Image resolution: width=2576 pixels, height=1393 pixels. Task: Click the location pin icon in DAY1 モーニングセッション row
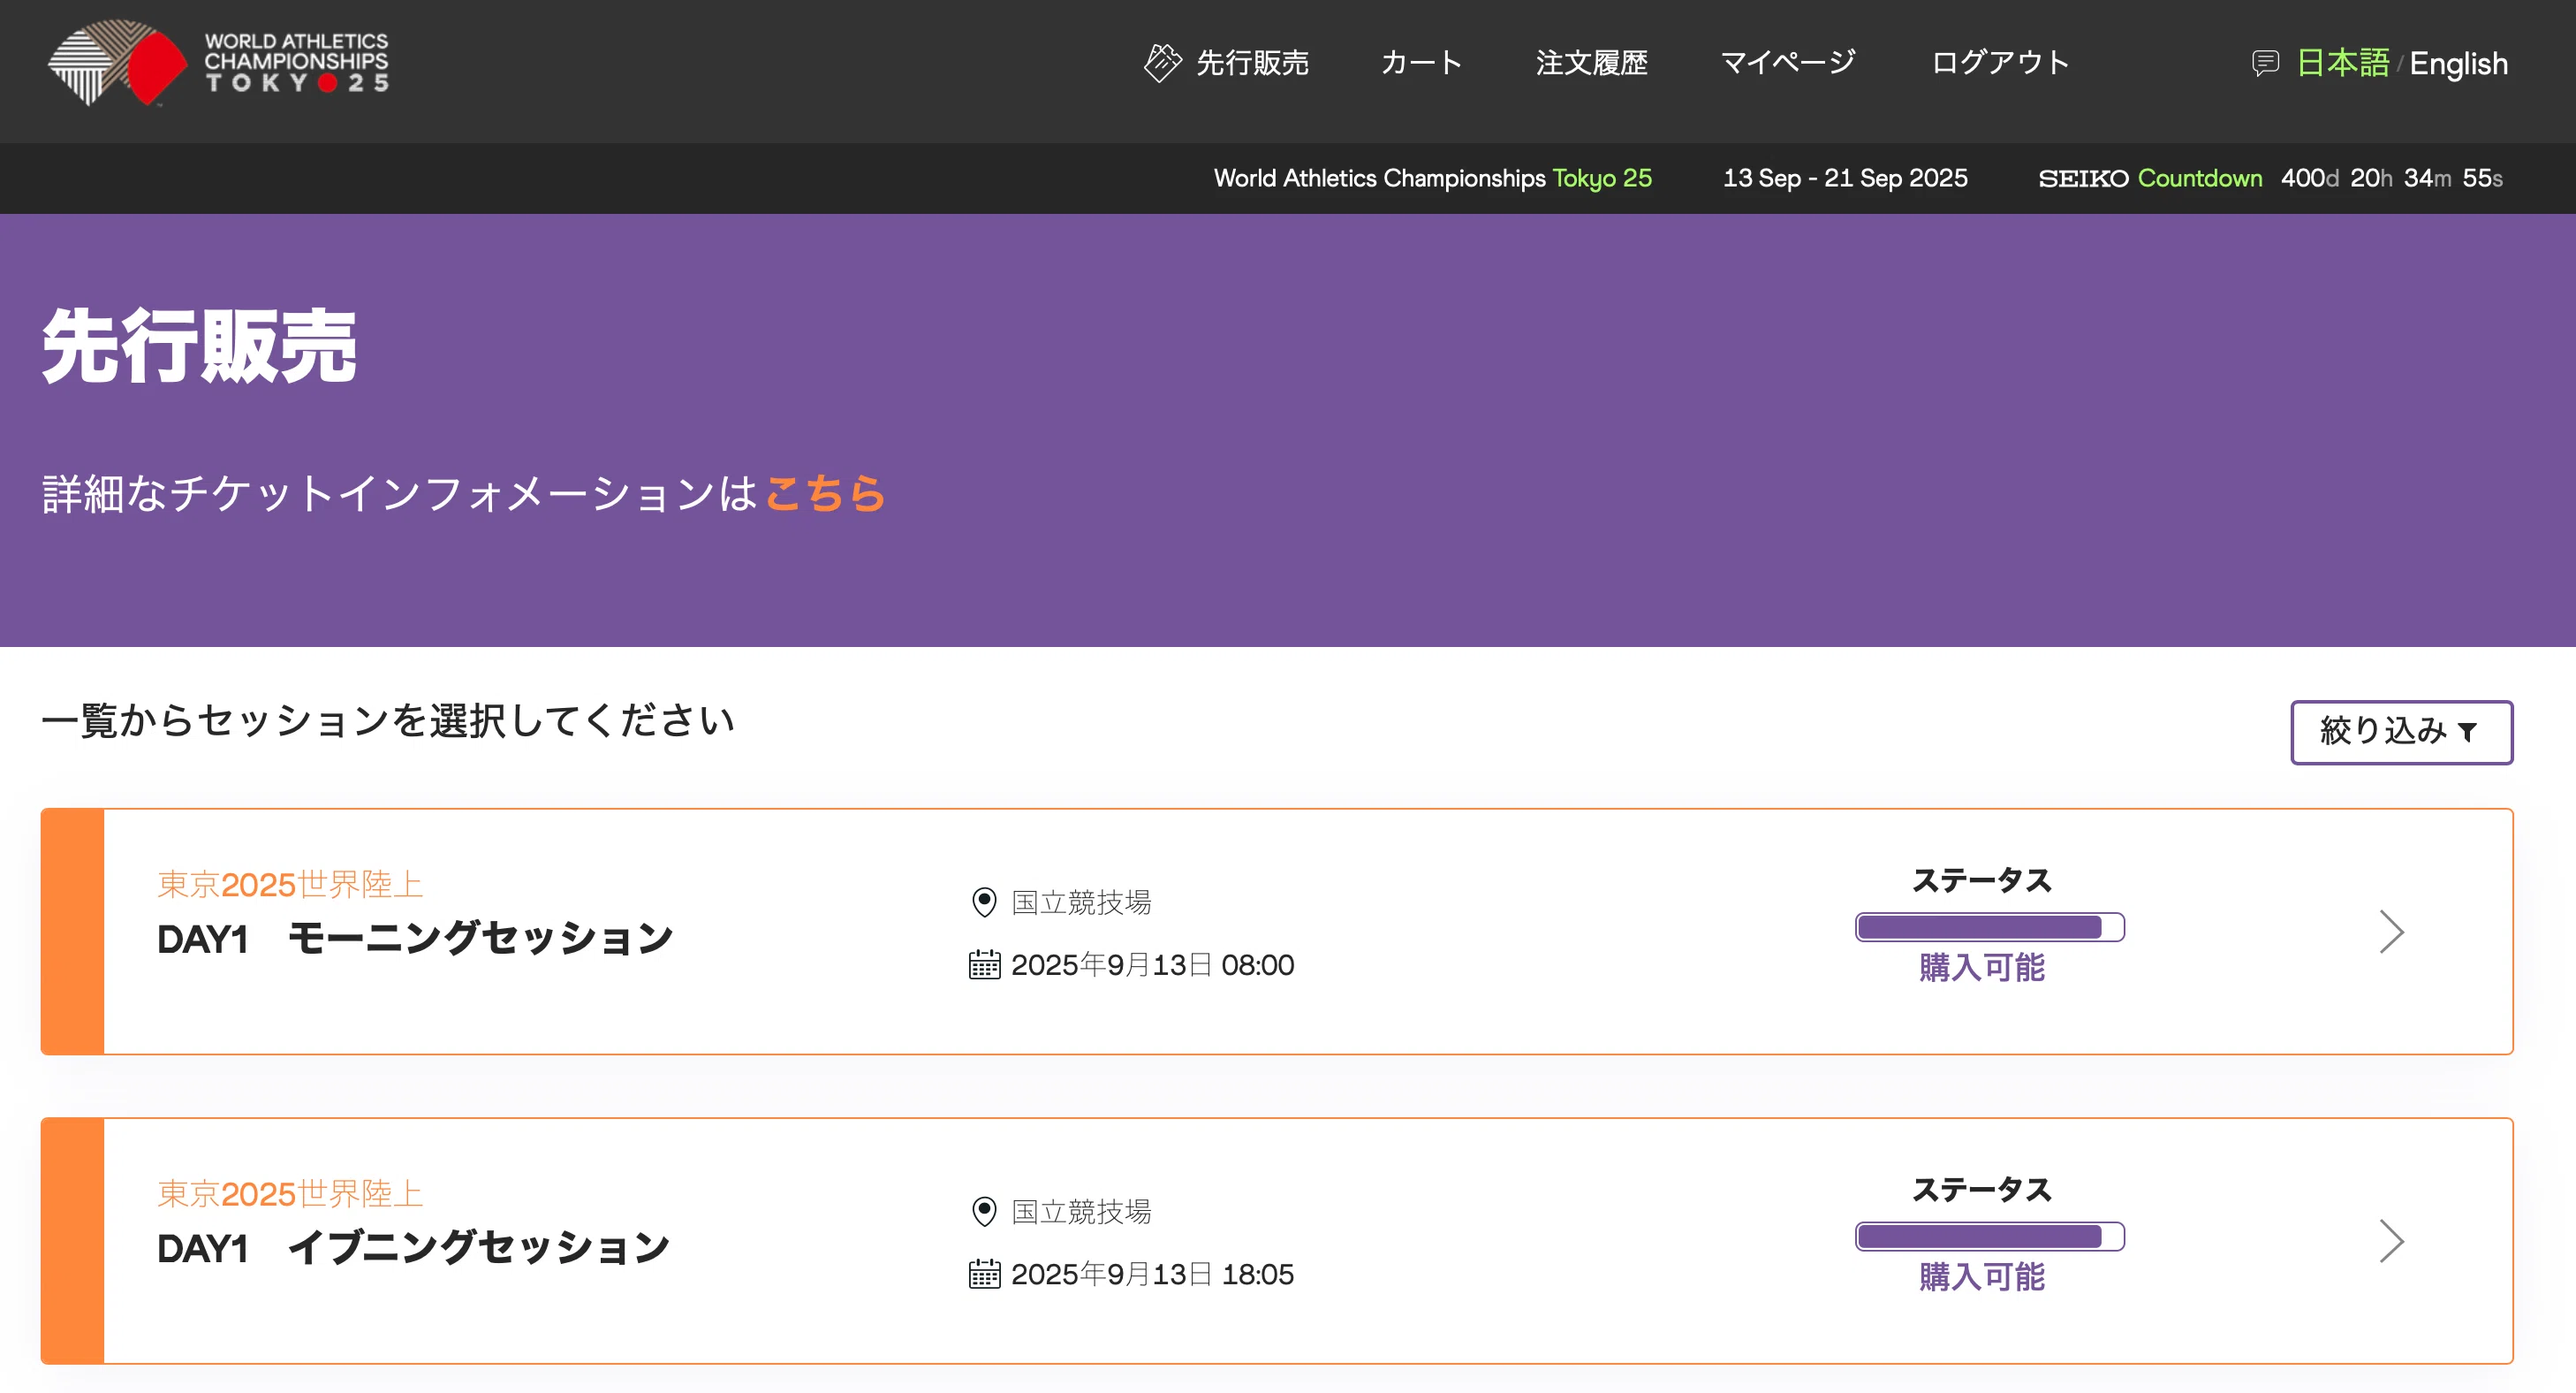(984, 902)
